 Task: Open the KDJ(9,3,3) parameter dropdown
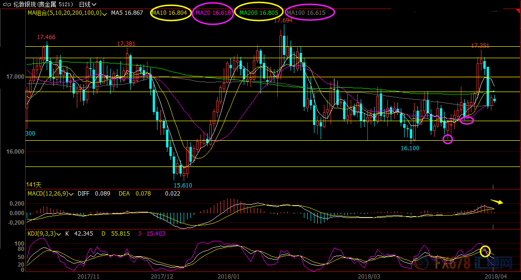click(59, 234)
